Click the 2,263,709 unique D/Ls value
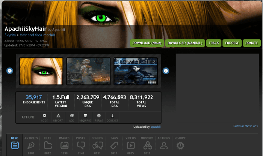The image size is (263, 157). pyautogui.click(x=88, y=97)
